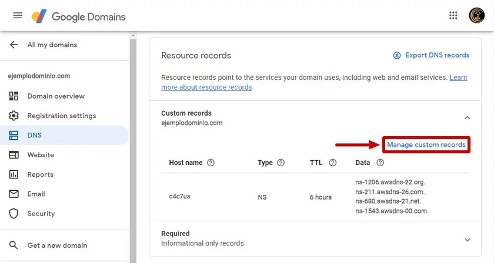Click the NS record type cell

262,197
